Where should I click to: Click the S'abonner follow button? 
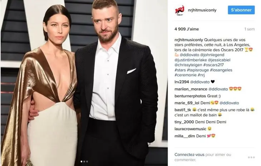[x=241, y=10]
